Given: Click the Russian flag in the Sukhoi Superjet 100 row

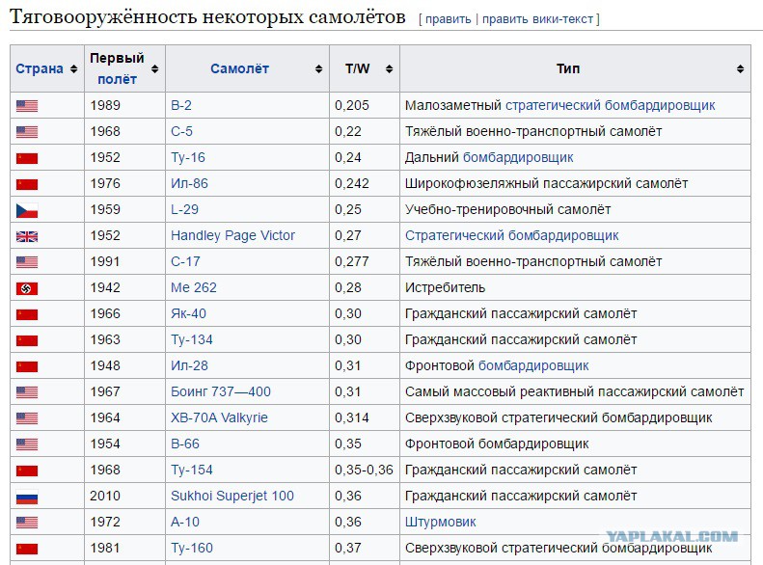Looking at the screenshot, I should pos(27,497).
